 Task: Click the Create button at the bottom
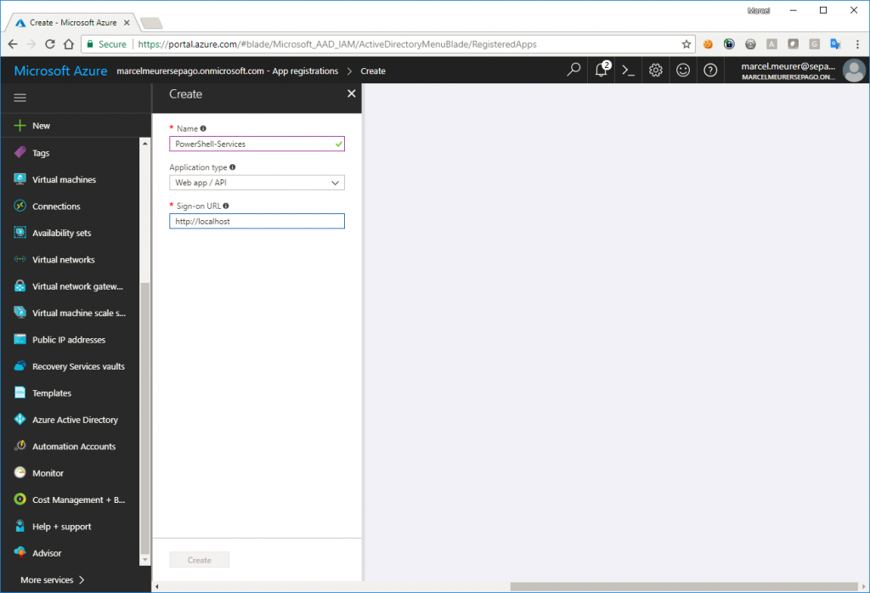click(199, 560)
